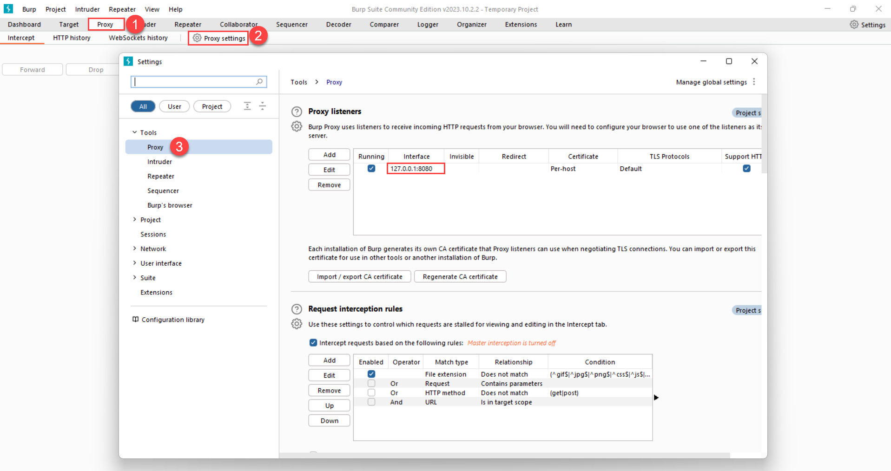Expand the Network settings section
The width and height of the screenshot is (891, 471).
(x=135, y=249)
